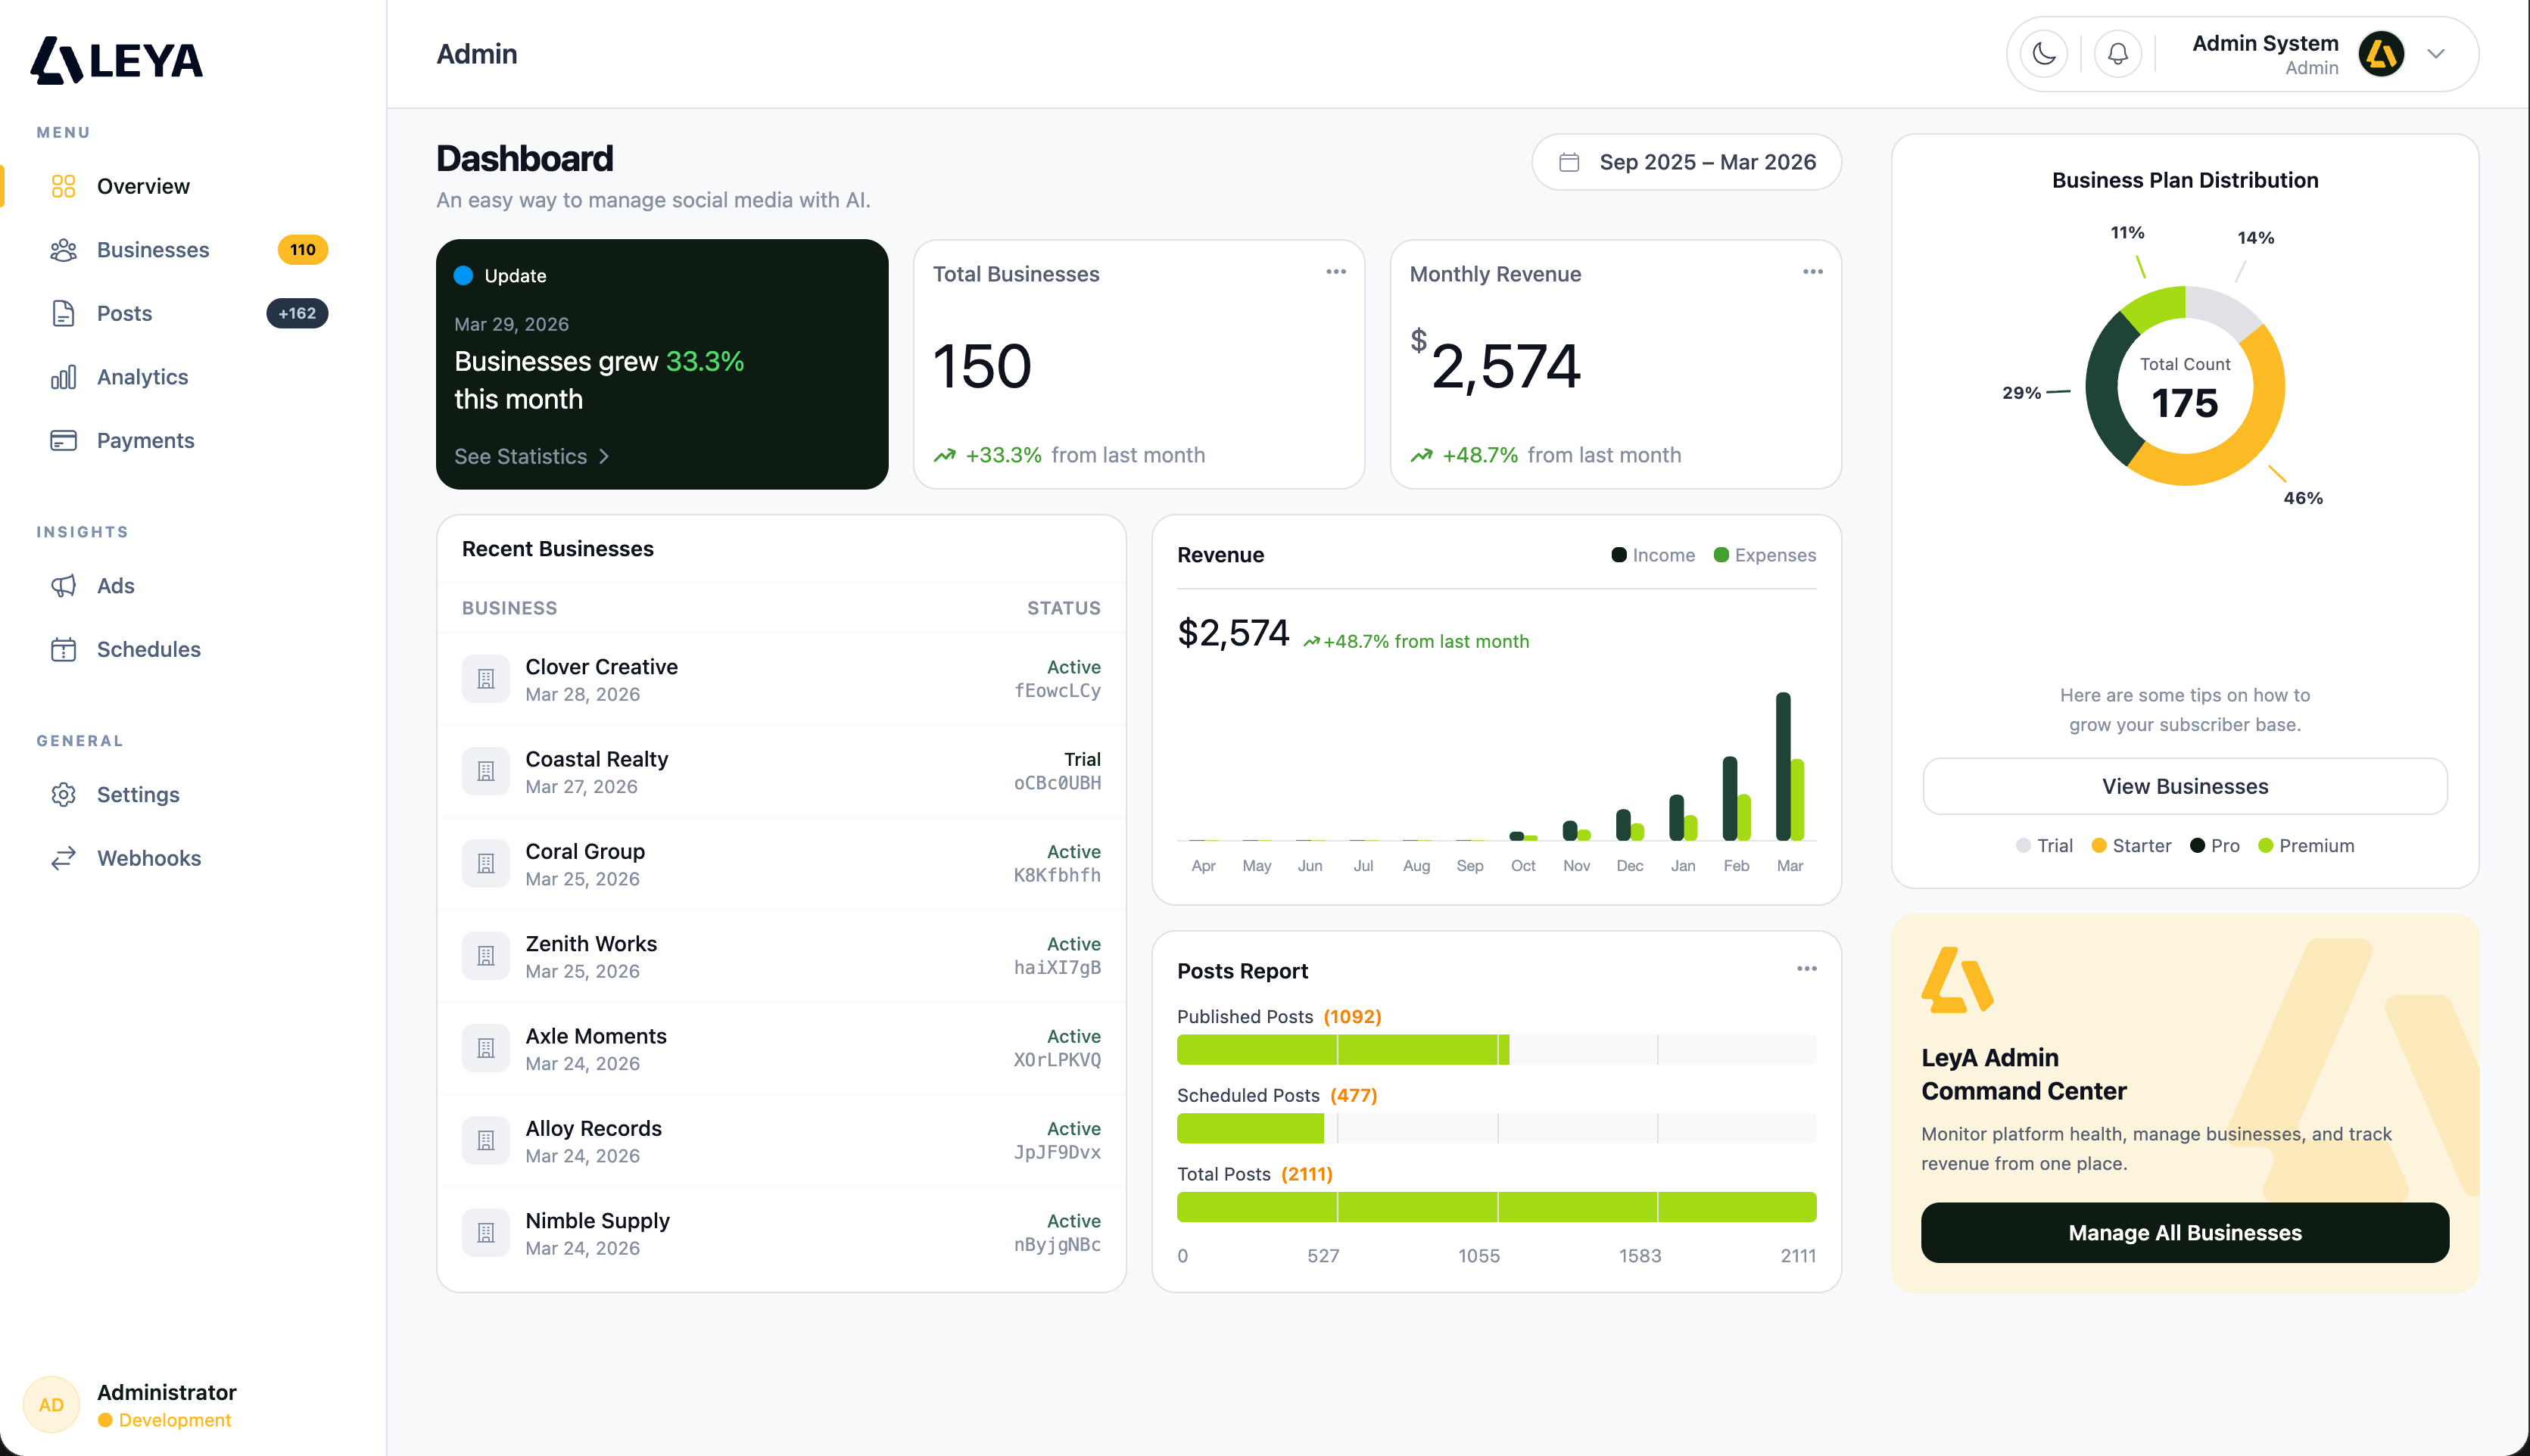Click the Schedules calendar icon
This screenshot has width=2530, height=1456.
(63, 649)
